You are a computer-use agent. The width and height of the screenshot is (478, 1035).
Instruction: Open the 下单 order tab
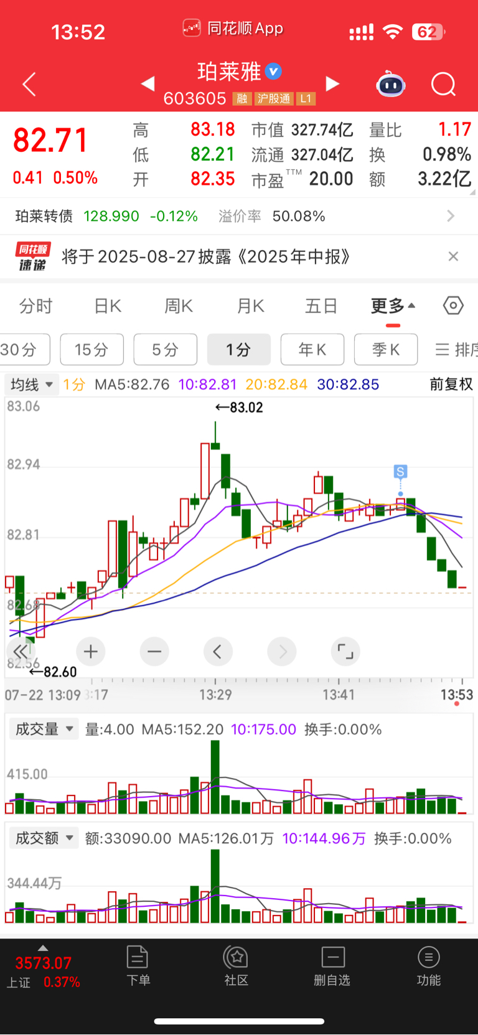[138, 965]
